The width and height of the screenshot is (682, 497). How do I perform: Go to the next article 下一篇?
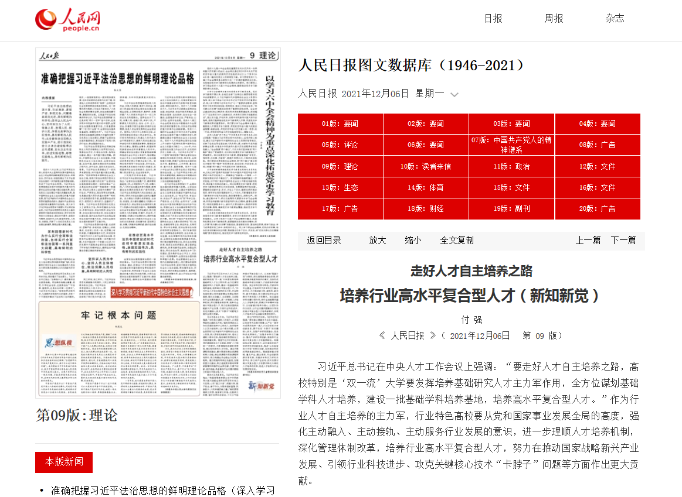pos(623,240)
